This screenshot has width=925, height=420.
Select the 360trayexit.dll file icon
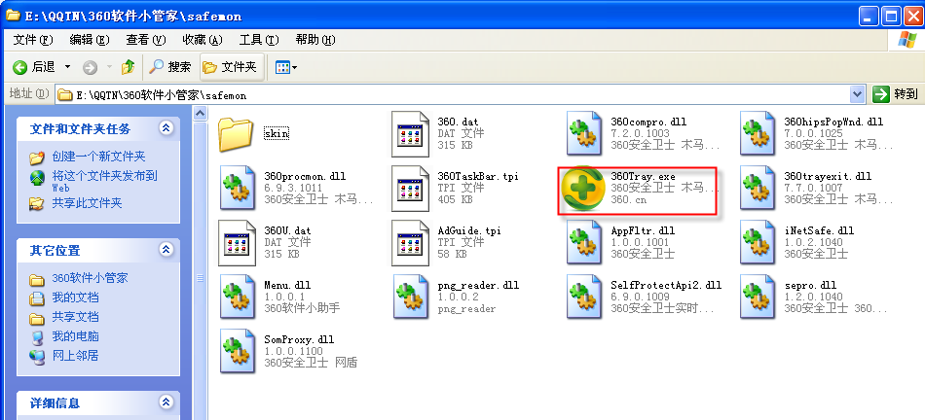(758, 188)
